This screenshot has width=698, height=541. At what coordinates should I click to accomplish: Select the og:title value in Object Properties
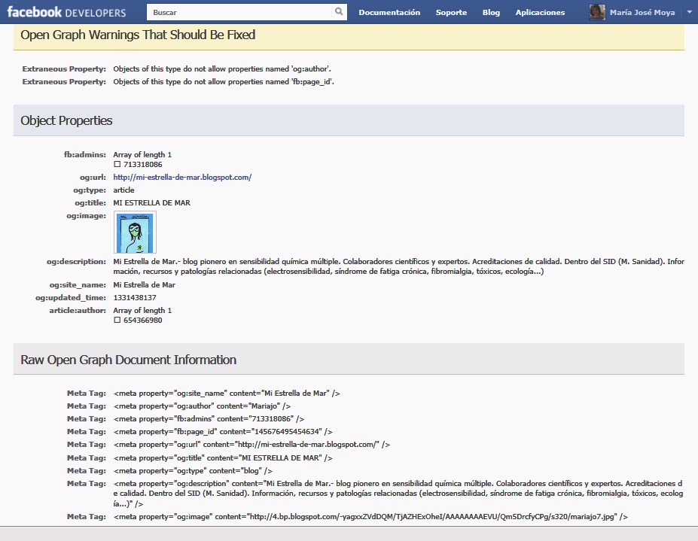[x=152, y=203]
